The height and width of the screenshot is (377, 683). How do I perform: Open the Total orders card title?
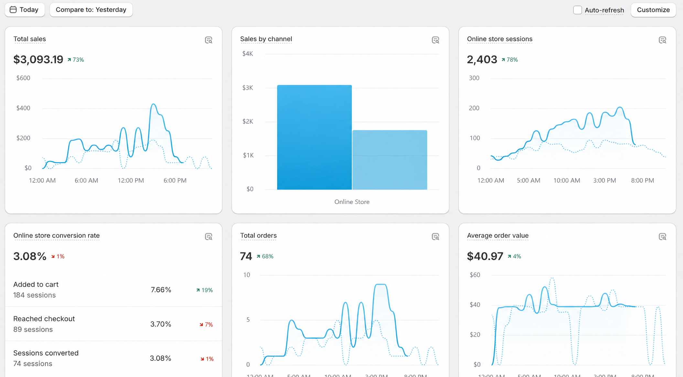[x=258, y=236]
